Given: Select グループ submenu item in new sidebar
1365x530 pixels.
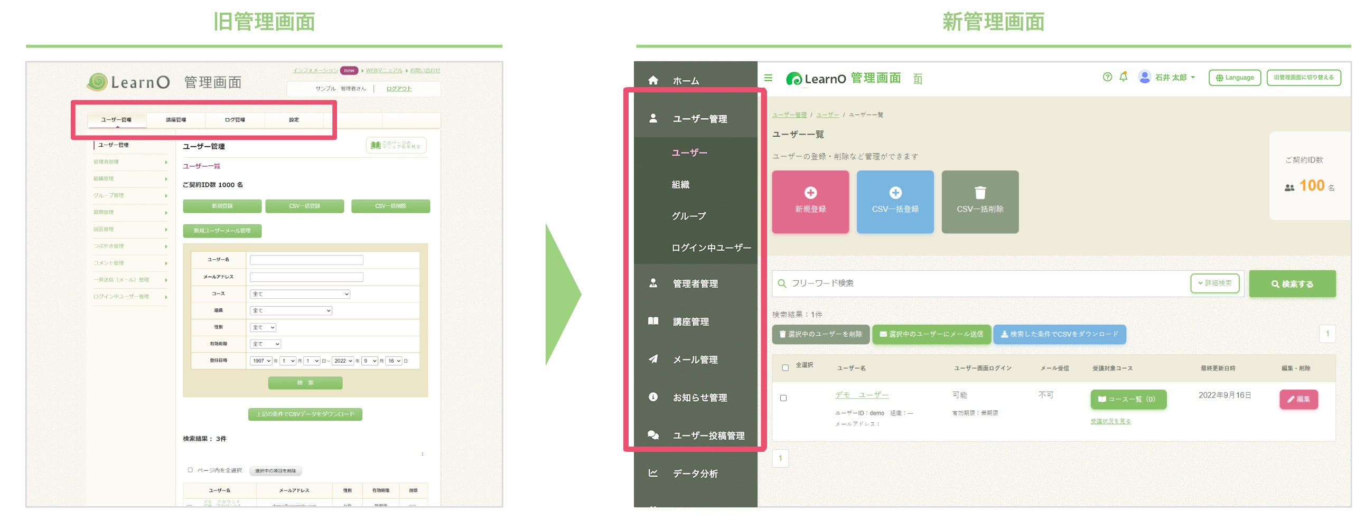Looking at the screenshot, I should tap(689, 216).
